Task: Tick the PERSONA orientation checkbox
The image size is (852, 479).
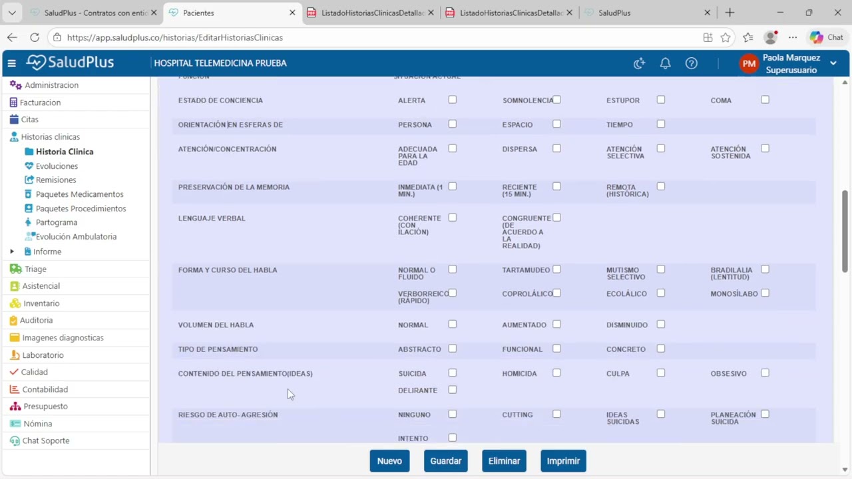Action: click(x=453, y=124)
